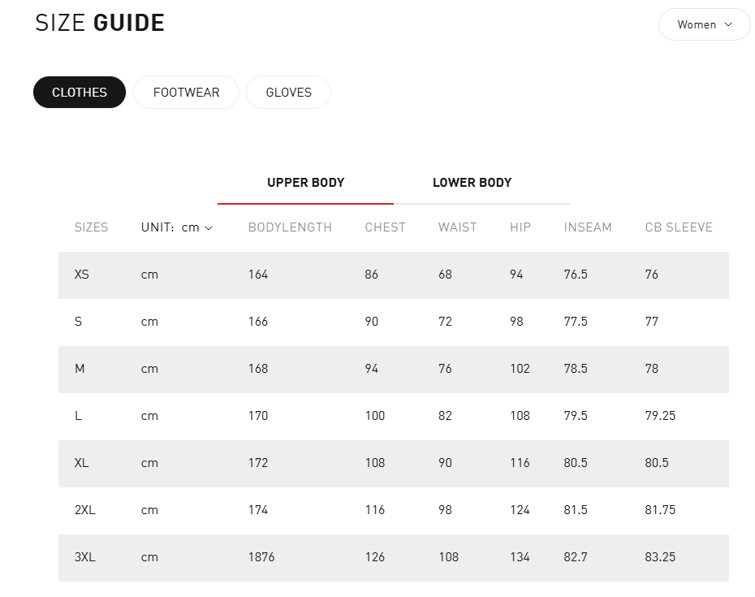Expand the cm unit selector
The width and height of the screenshot is (755, 597).
point(196,227)
